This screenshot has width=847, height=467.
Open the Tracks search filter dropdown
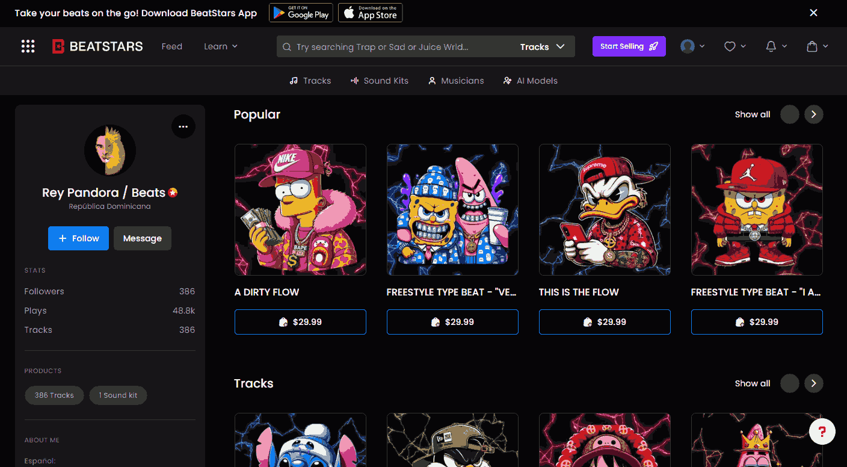(x=543, y=47)
